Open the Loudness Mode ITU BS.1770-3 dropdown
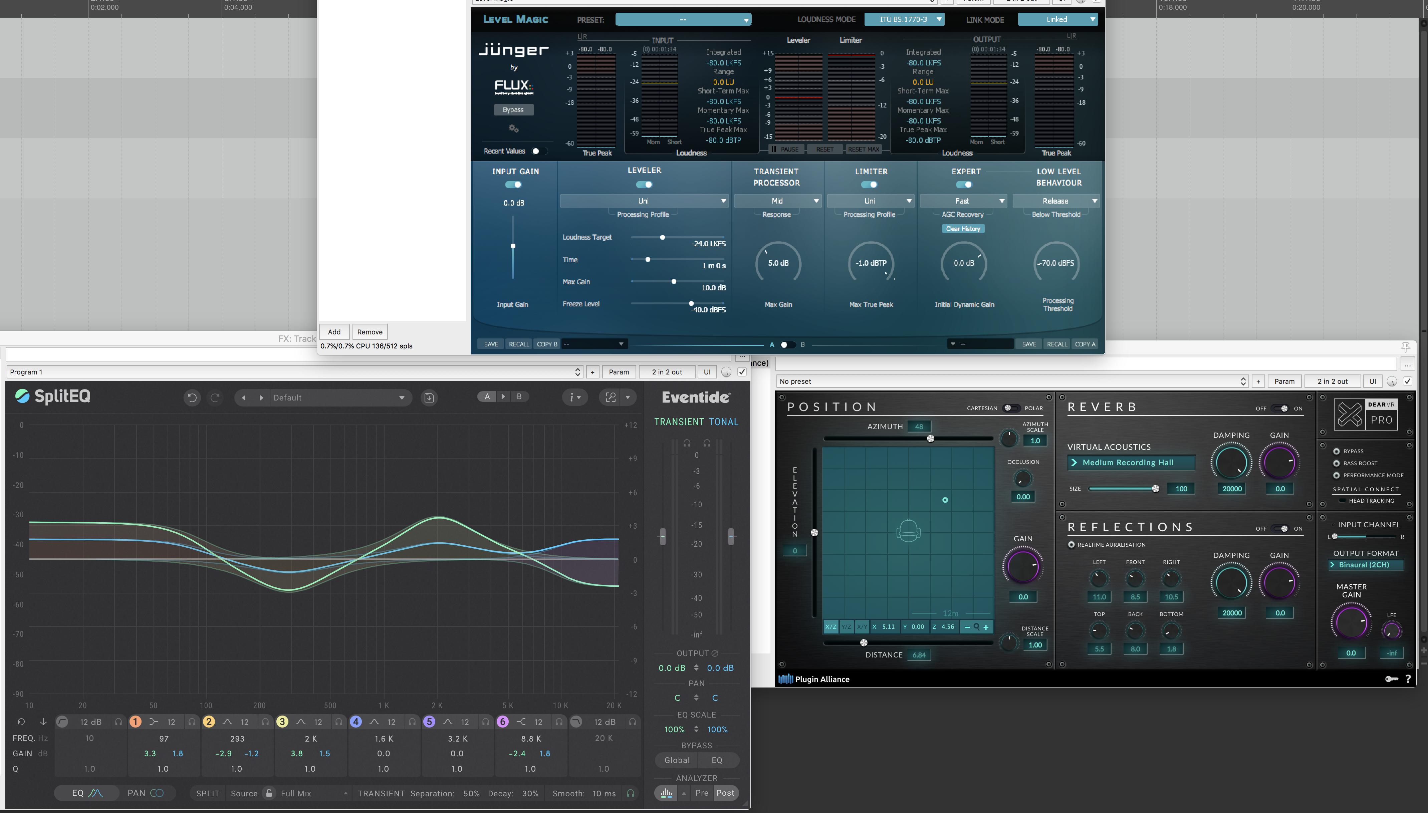 click(904, 20)
